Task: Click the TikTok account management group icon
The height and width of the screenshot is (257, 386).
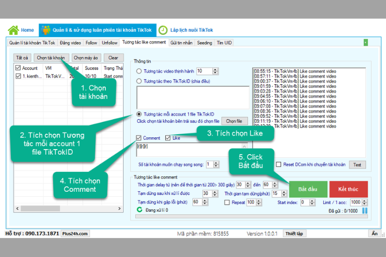Action: 46,30
